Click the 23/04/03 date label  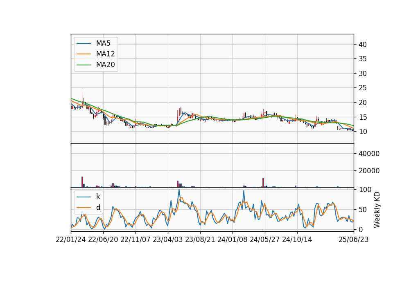tap(168, 239)
